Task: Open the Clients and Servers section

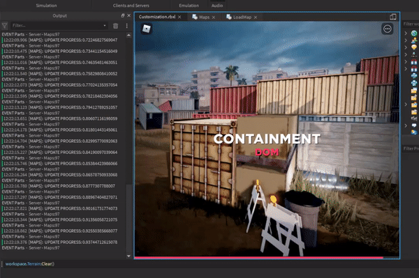Action: (x=131, y=6)
